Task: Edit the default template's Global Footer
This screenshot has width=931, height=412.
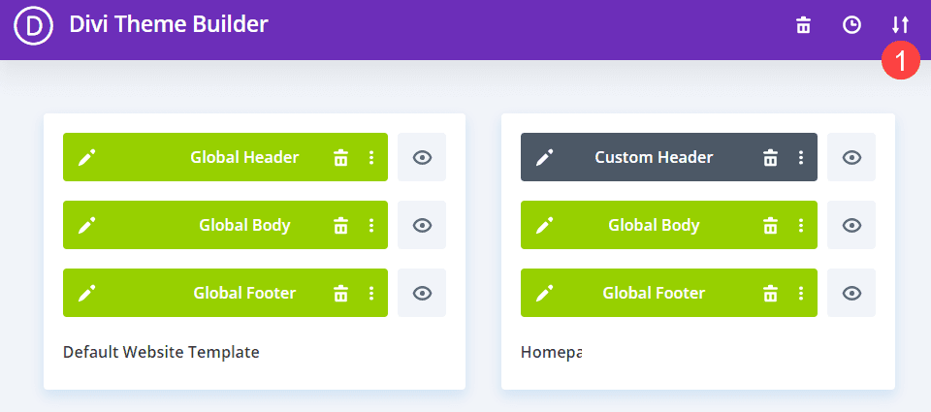Action: click(x=87, y=293)
